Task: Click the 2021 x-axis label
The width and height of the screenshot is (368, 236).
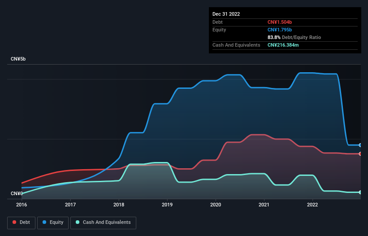Action: [x=264, y=205]
